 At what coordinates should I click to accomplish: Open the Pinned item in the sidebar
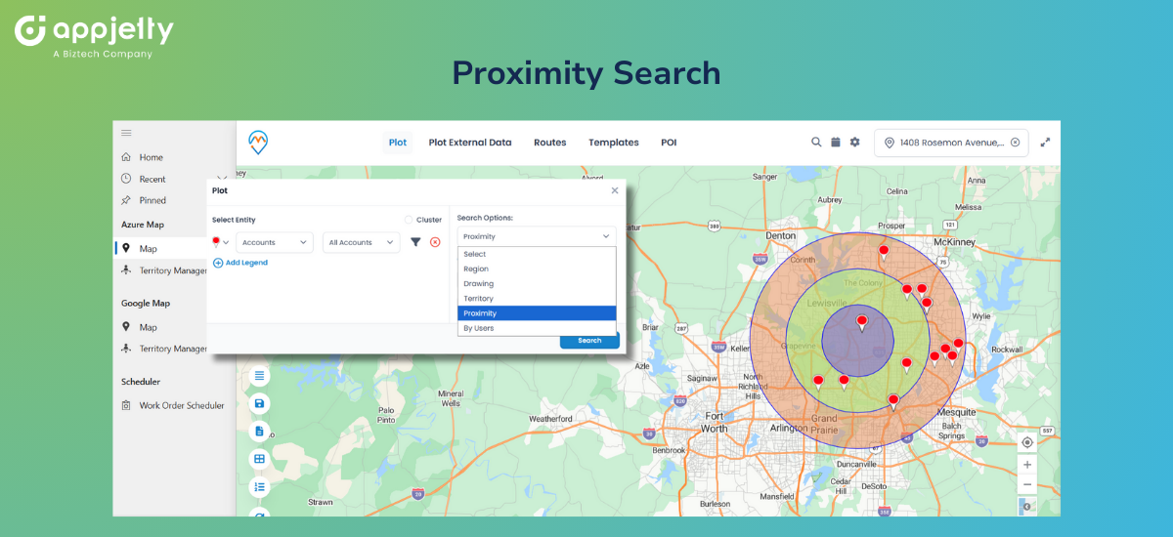tap(144, 200)
